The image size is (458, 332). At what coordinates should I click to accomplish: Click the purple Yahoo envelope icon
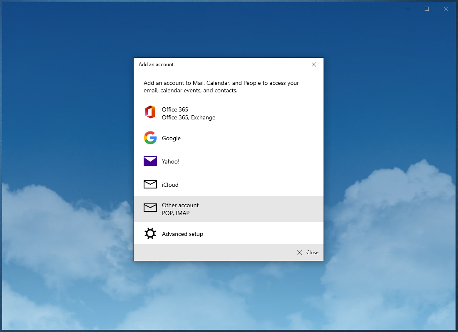[150, 161]
